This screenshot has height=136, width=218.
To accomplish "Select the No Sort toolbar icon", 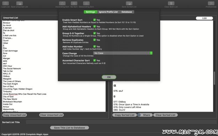I will 74,3.
